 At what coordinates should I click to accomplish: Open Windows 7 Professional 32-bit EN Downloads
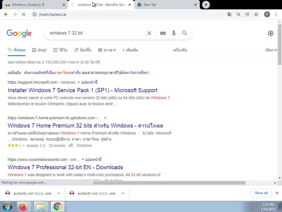(65, 167)
